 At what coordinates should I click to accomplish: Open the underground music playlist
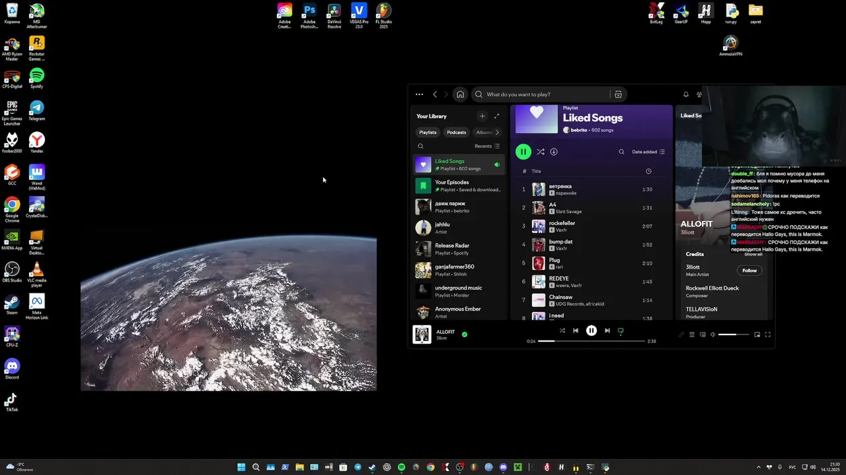459,291
